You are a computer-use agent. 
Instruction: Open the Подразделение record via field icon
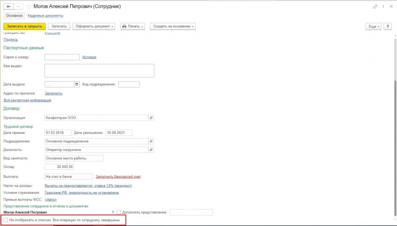[151, 141]
